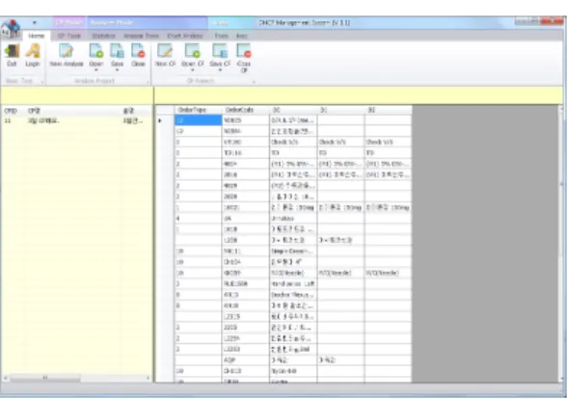The image size is (568, 399).
Task: Open the Analysis Project group dialog launcher
Action: pos(148,82)
